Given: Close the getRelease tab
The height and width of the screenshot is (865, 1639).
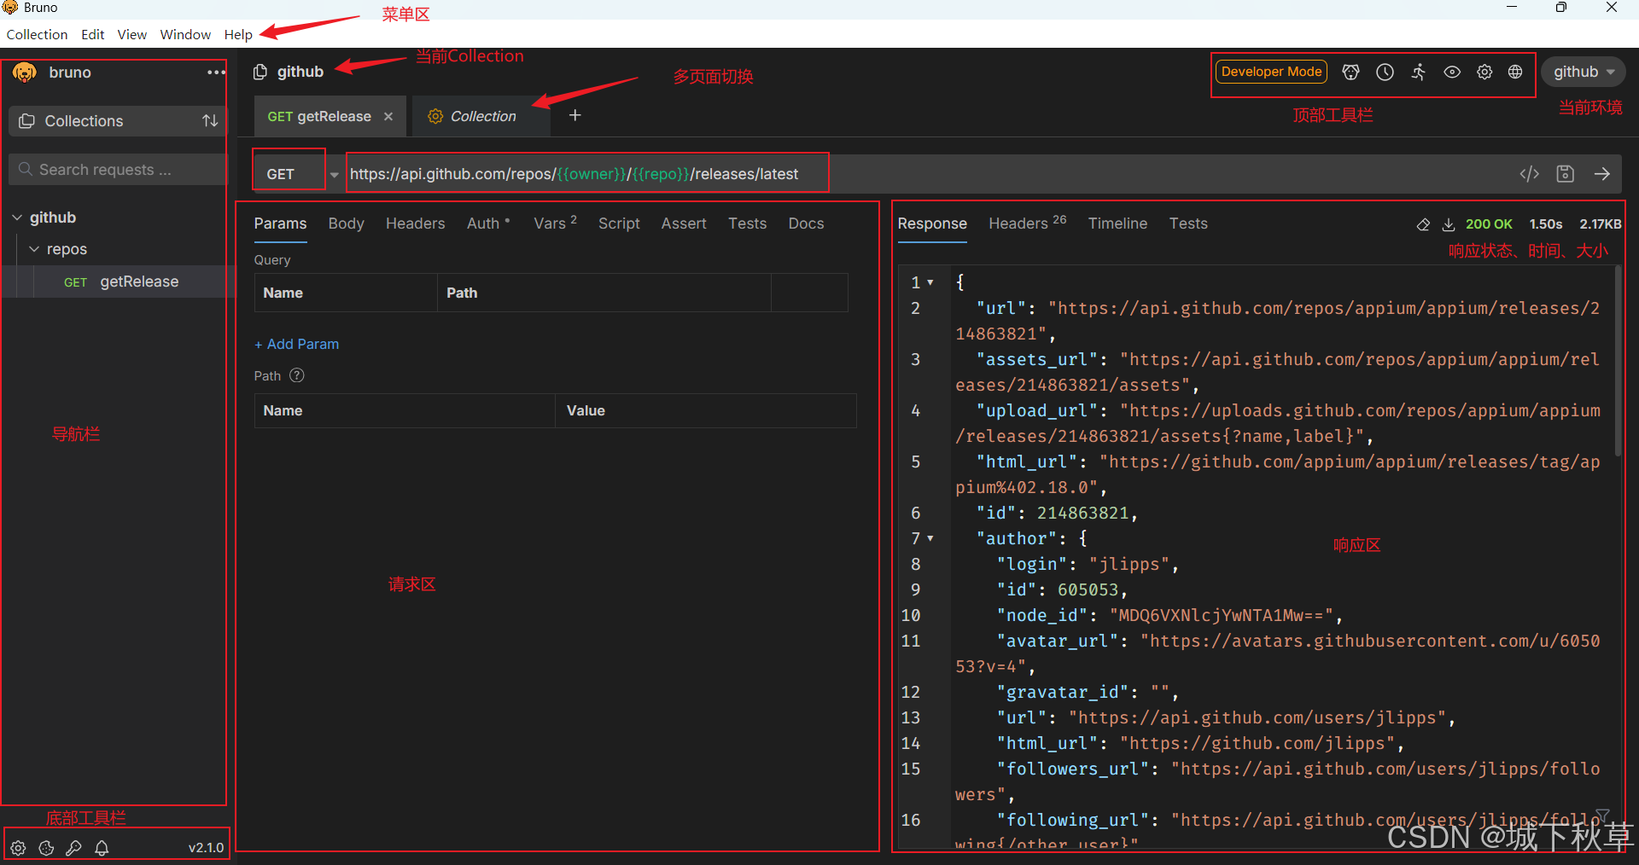Looking at the screenshot, I should 388,116.
